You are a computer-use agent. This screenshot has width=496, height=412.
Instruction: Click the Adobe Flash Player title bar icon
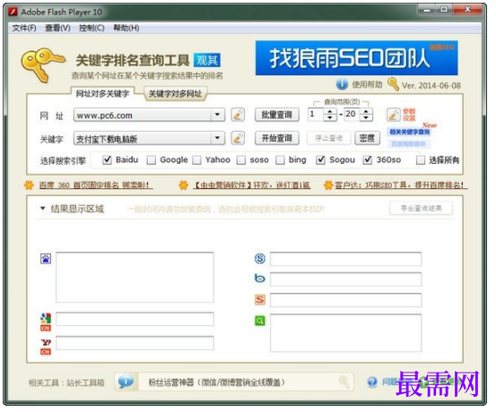pyautogui.click(x=13, y=13)
